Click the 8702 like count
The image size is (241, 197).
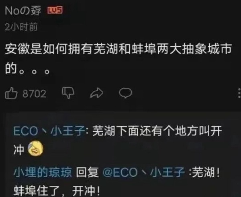[34, 94]
